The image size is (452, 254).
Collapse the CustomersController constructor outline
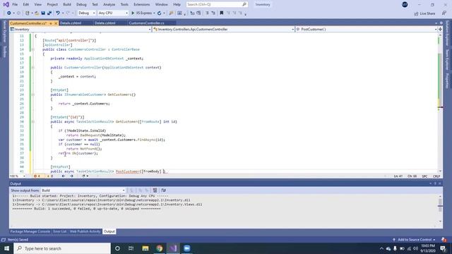pyautogui.click(x=33, y=68)
